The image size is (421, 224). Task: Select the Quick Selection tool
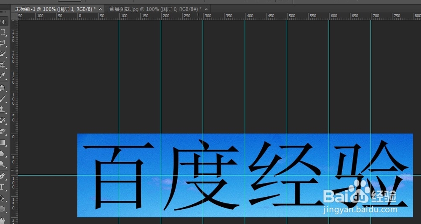tap(3, 54)
